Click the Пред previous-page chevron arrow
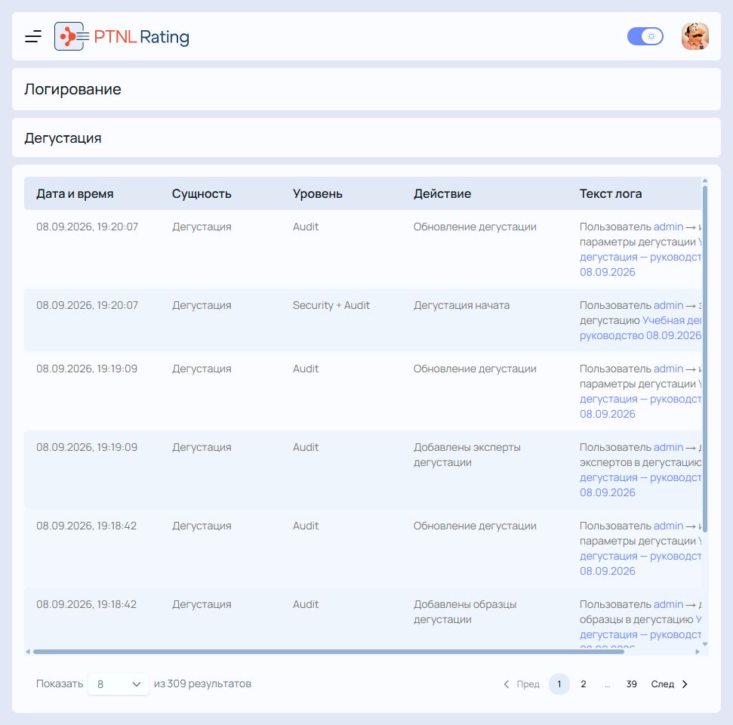Viewport: 733px width, 725px height. (x=507, y=683)
